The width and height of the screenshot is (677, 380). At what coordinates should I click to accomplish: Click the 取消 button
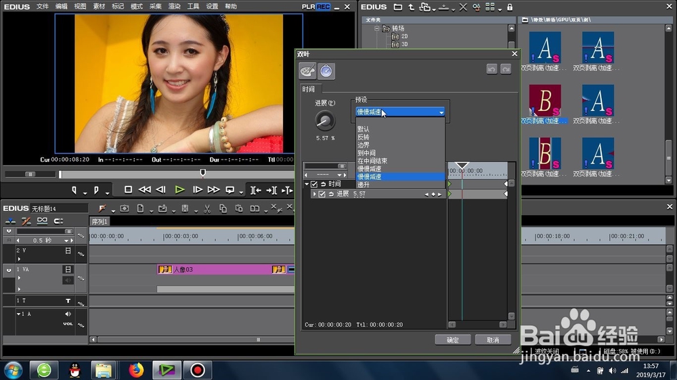(493, 340)
